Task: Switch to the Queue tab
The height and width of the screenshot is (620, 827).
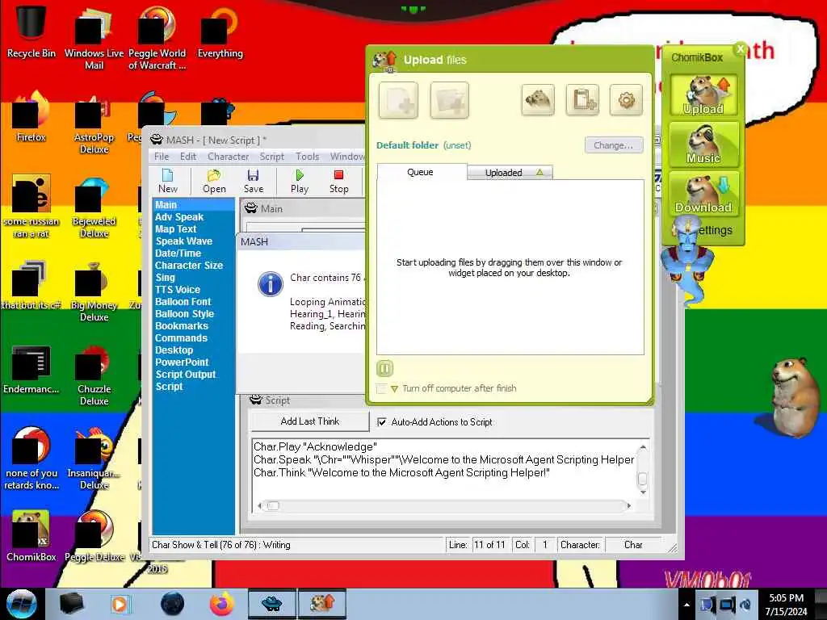Action: pyautogui.click(x=420, y=172)
